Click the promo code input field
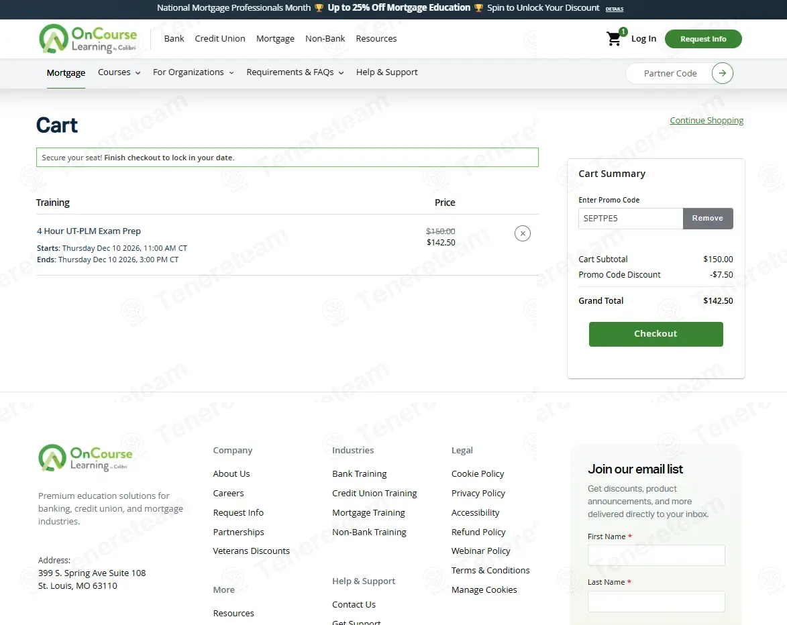The image size is (787, 625). (x=631, y=218)
